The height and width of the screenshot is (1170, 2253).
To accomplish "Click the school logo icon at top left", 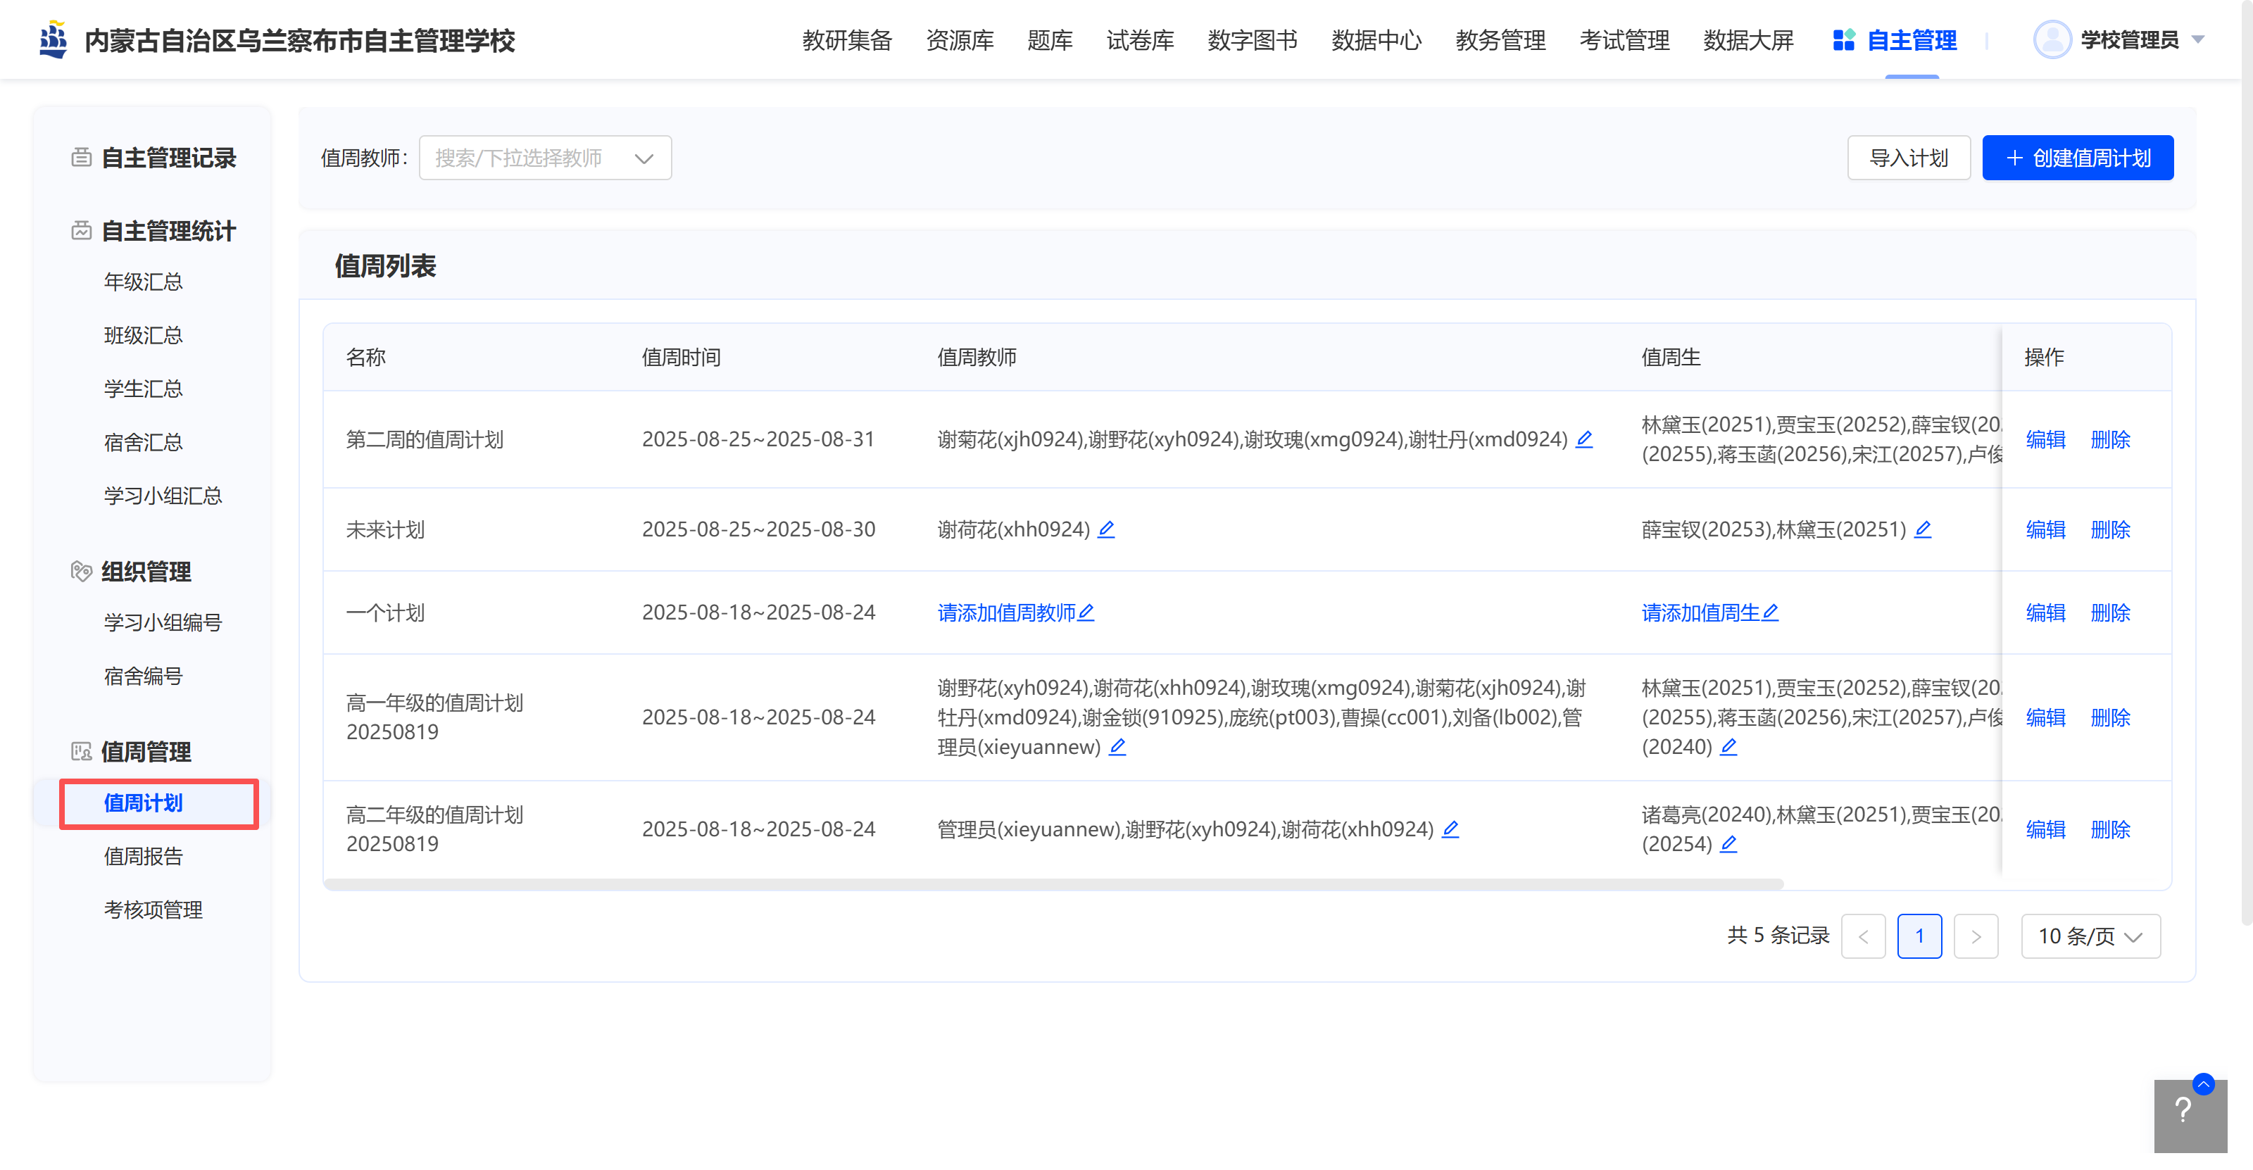I will (x=54, y=40).
